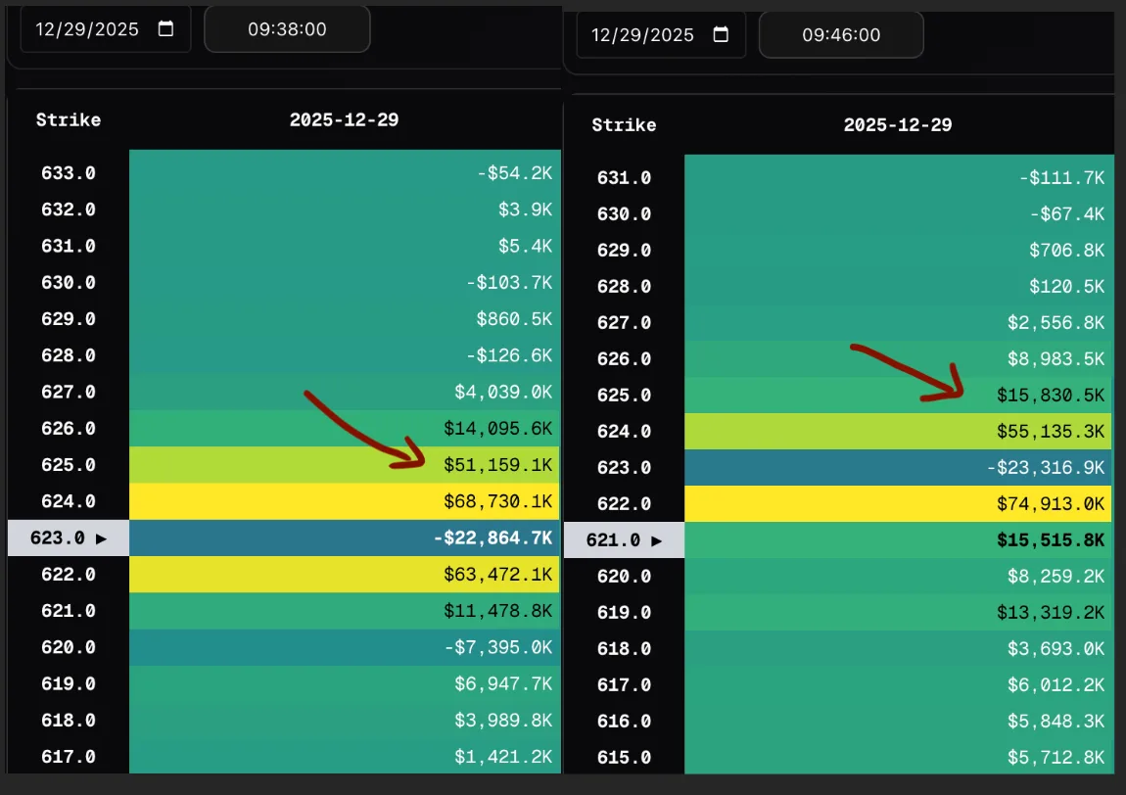Screen dimensions: 1126x795
Task: Select the $2,556.8K cell
Action: coord(899,323)
